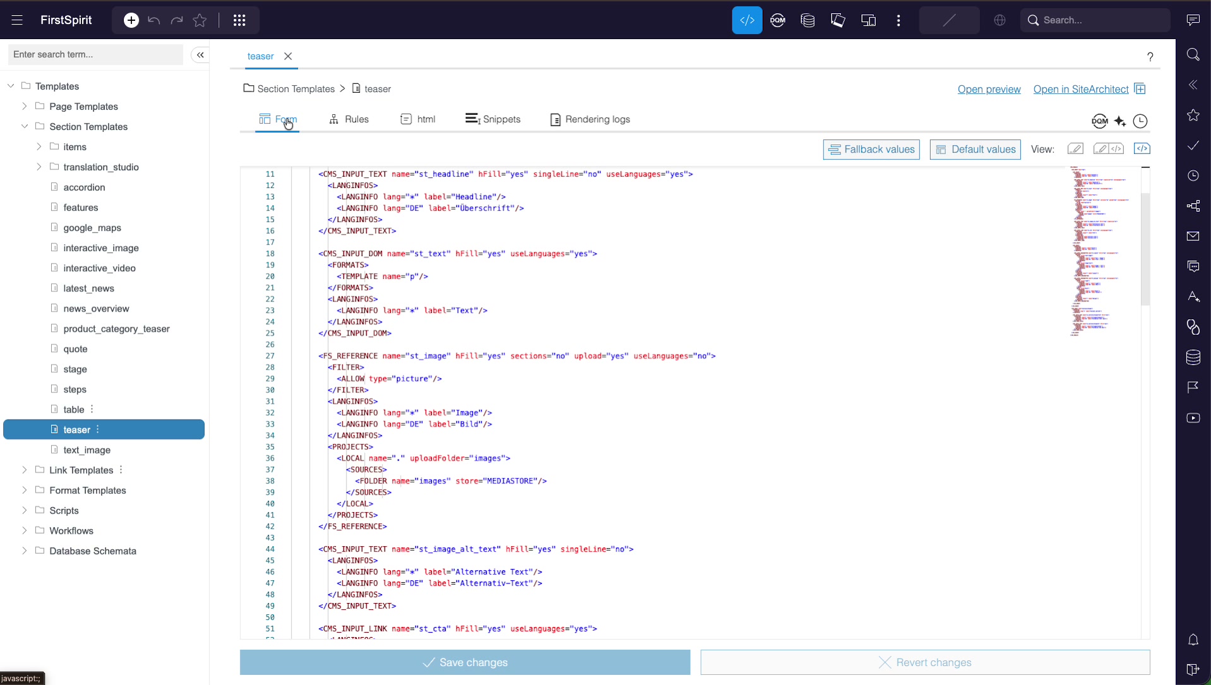Expand the Format Templates folder
Viewport: 1211px width, 685px height.
coord(25,490)
